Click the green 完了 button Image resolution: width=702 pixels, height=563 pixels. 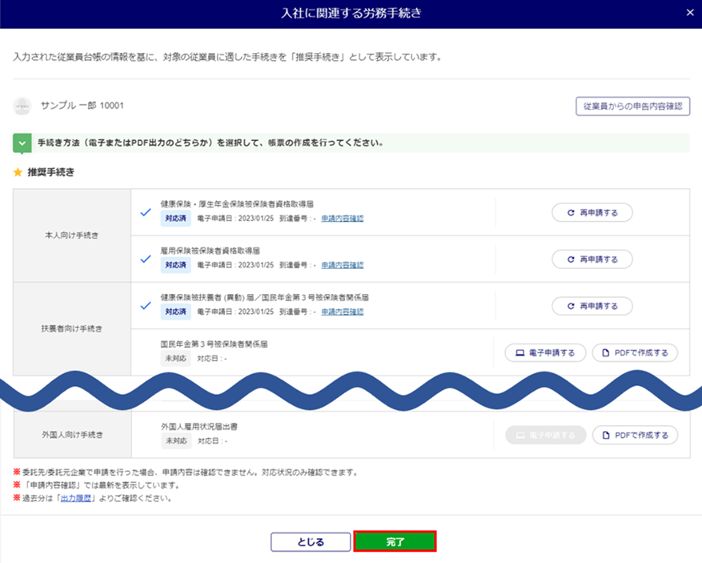click(x=395, y=542)
